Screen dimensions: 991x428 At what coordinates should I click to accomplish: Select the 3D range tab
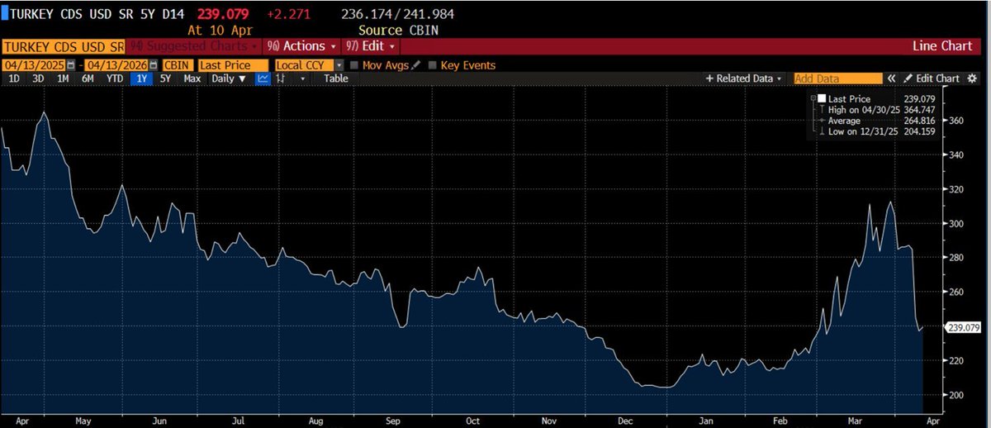coord(38,78)
